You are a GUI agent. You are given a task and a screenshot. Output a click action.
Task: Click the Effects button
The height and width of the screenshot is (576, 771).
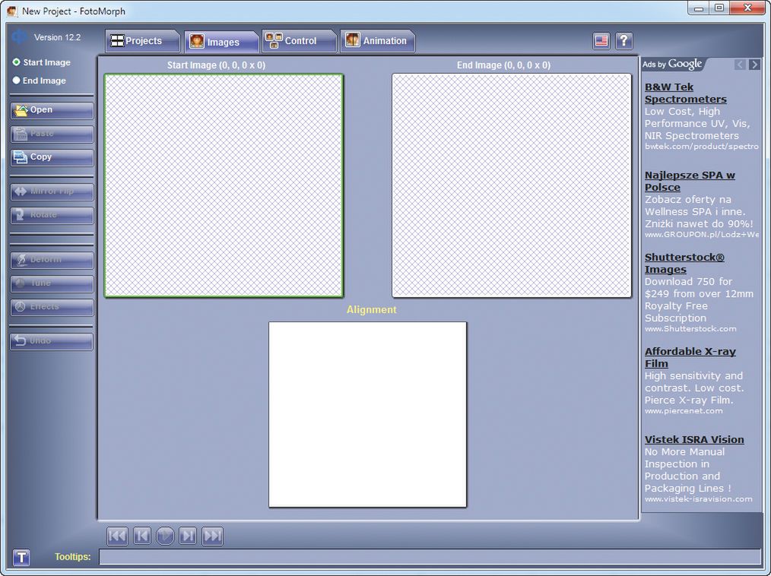52,307
